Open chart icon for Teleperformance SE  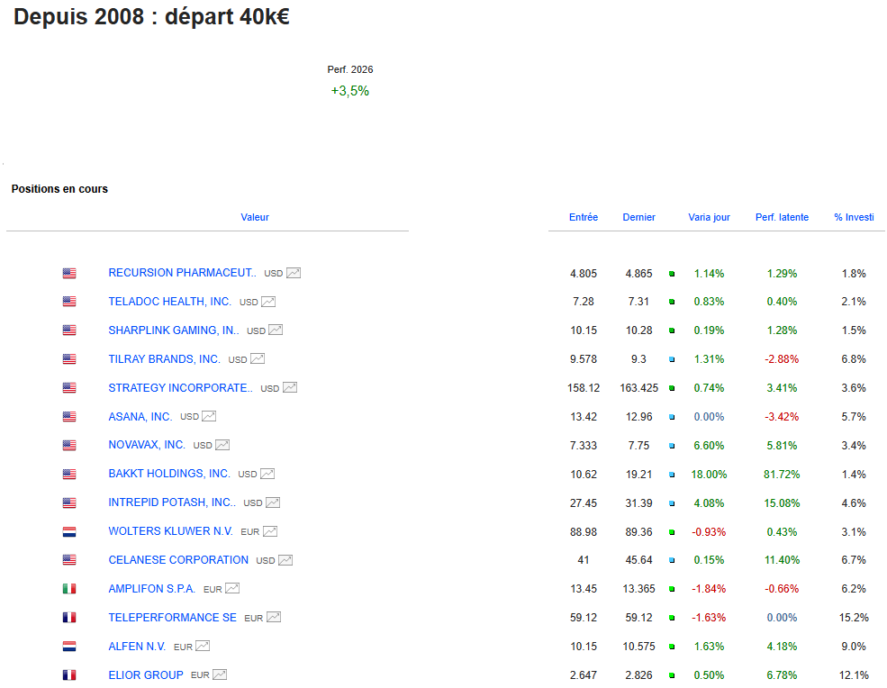coord(274,618)
